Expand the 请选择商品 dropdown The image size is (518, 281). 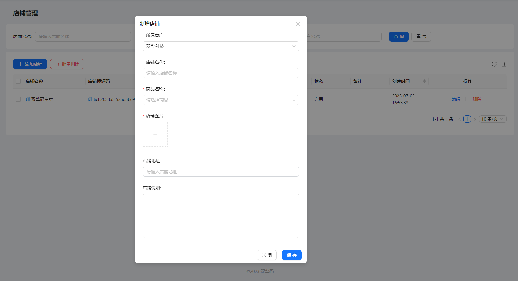click(x=221, y=100)
